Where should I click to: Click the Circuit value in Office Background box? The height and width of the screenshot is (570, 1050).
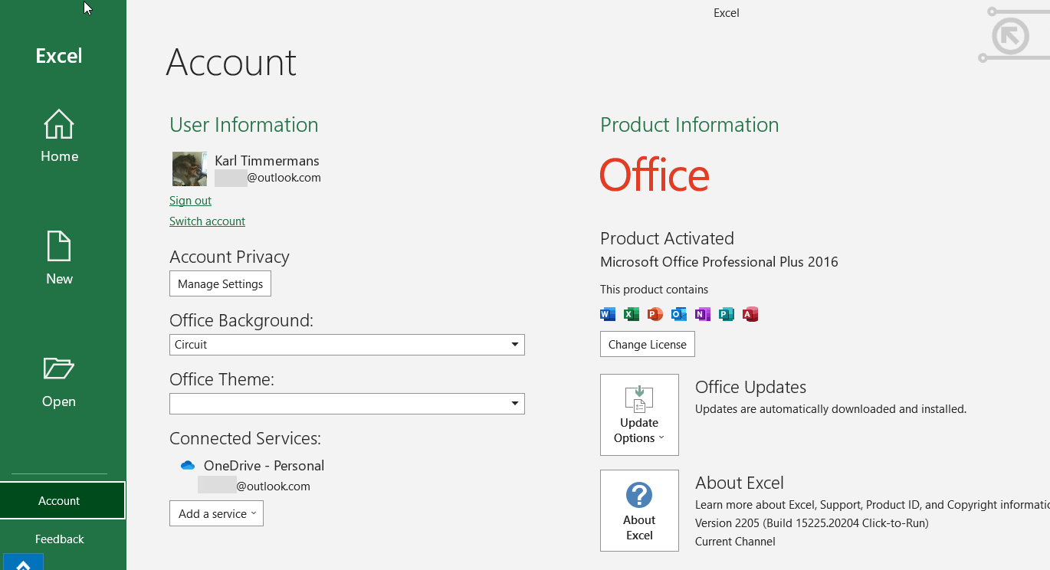(x=191, y=345)
